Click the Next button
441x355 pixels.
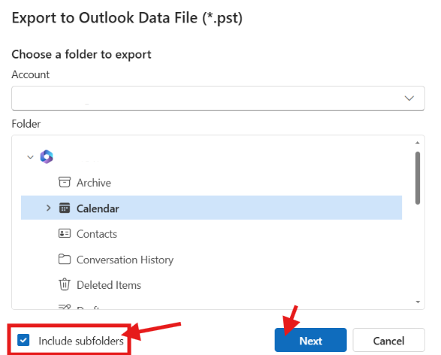click(310, 341)
